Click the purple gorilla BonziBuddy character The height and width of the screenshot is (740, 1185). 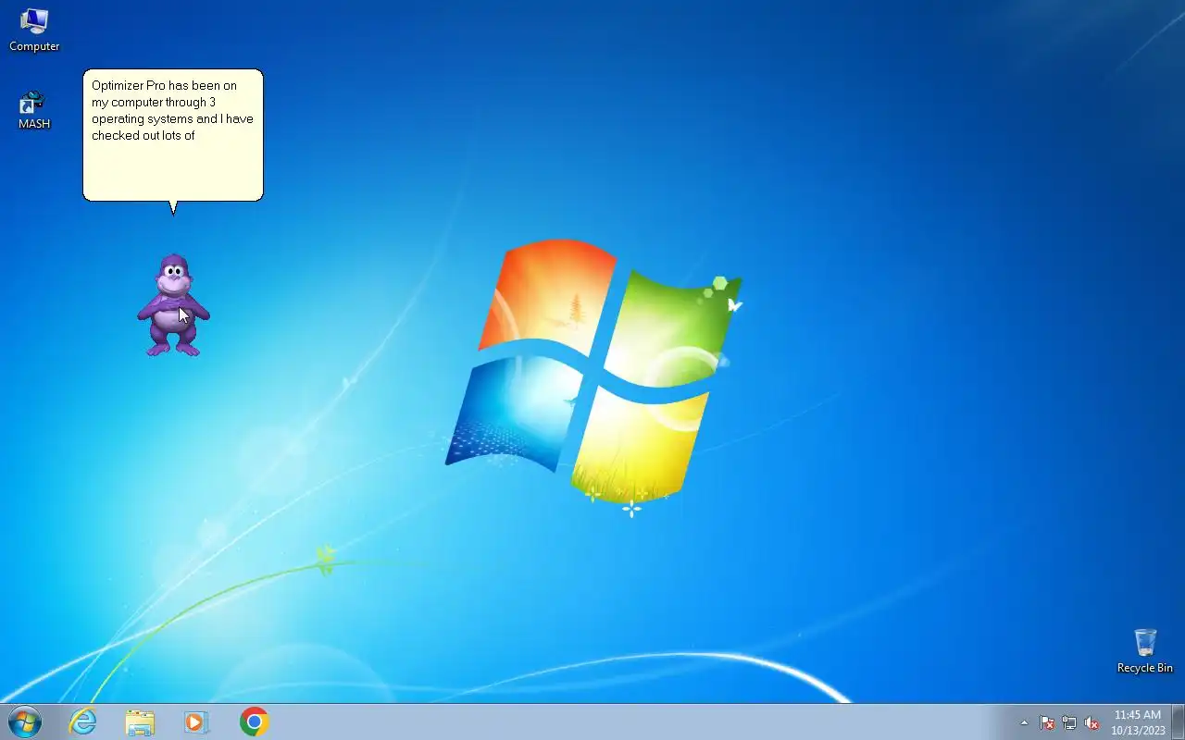pos(174,305)
